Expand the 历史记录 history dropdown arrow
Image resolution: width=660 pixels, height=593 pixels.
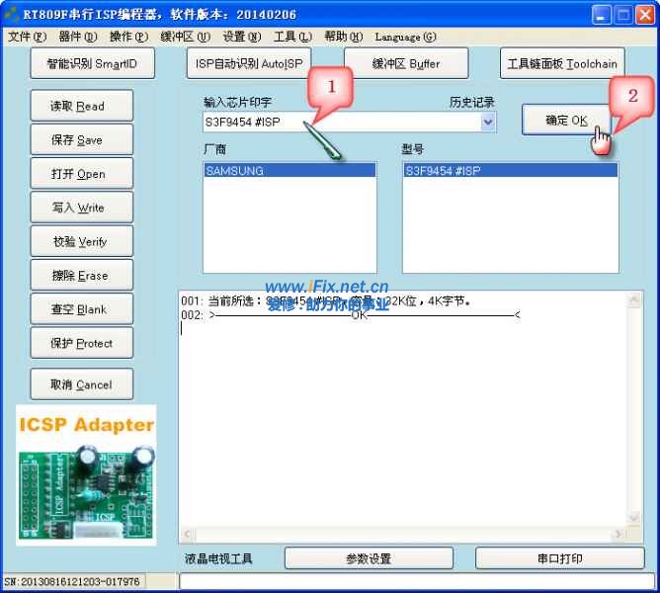(488, 123)
